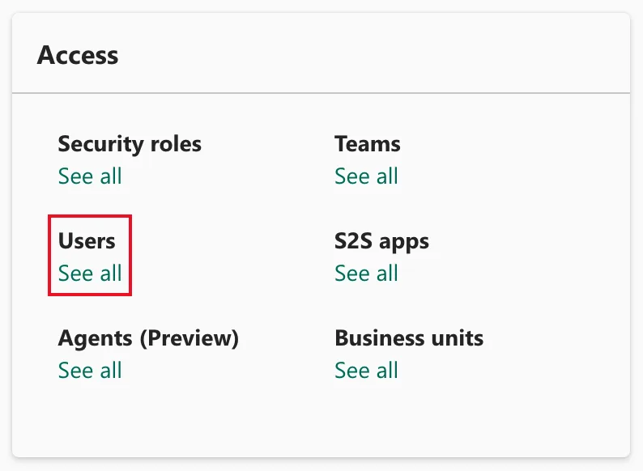Select the Business units heading

click(409, 338)
